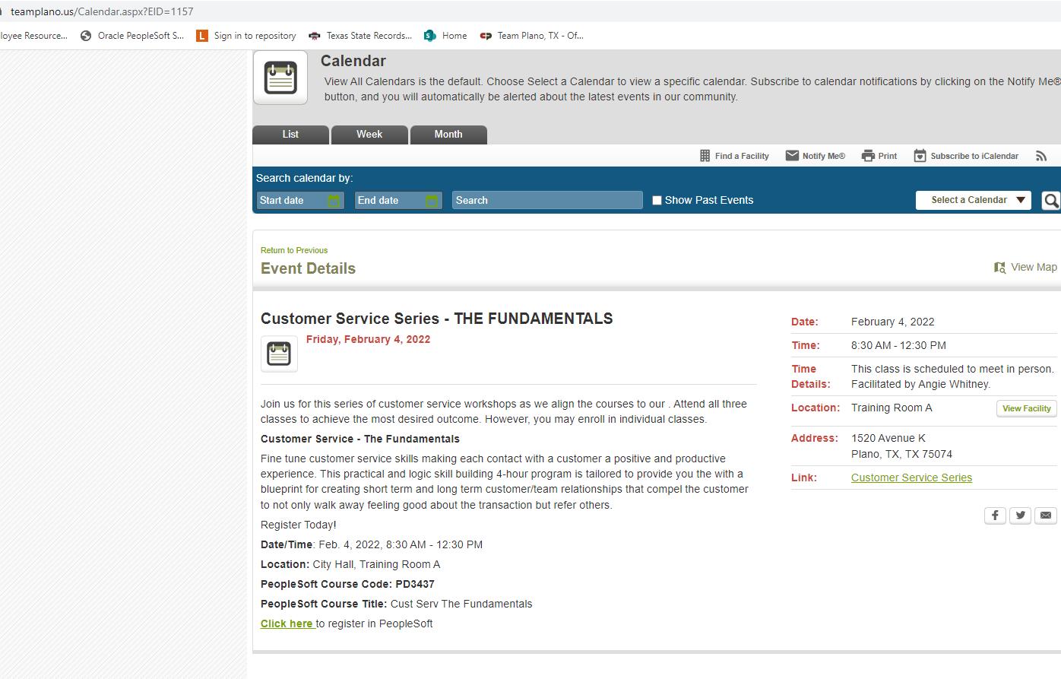The image size is (1061, 679).
Task: Expand the Select a Calendar dropdown
Action: pyautogui.click(x=973, y=200)
